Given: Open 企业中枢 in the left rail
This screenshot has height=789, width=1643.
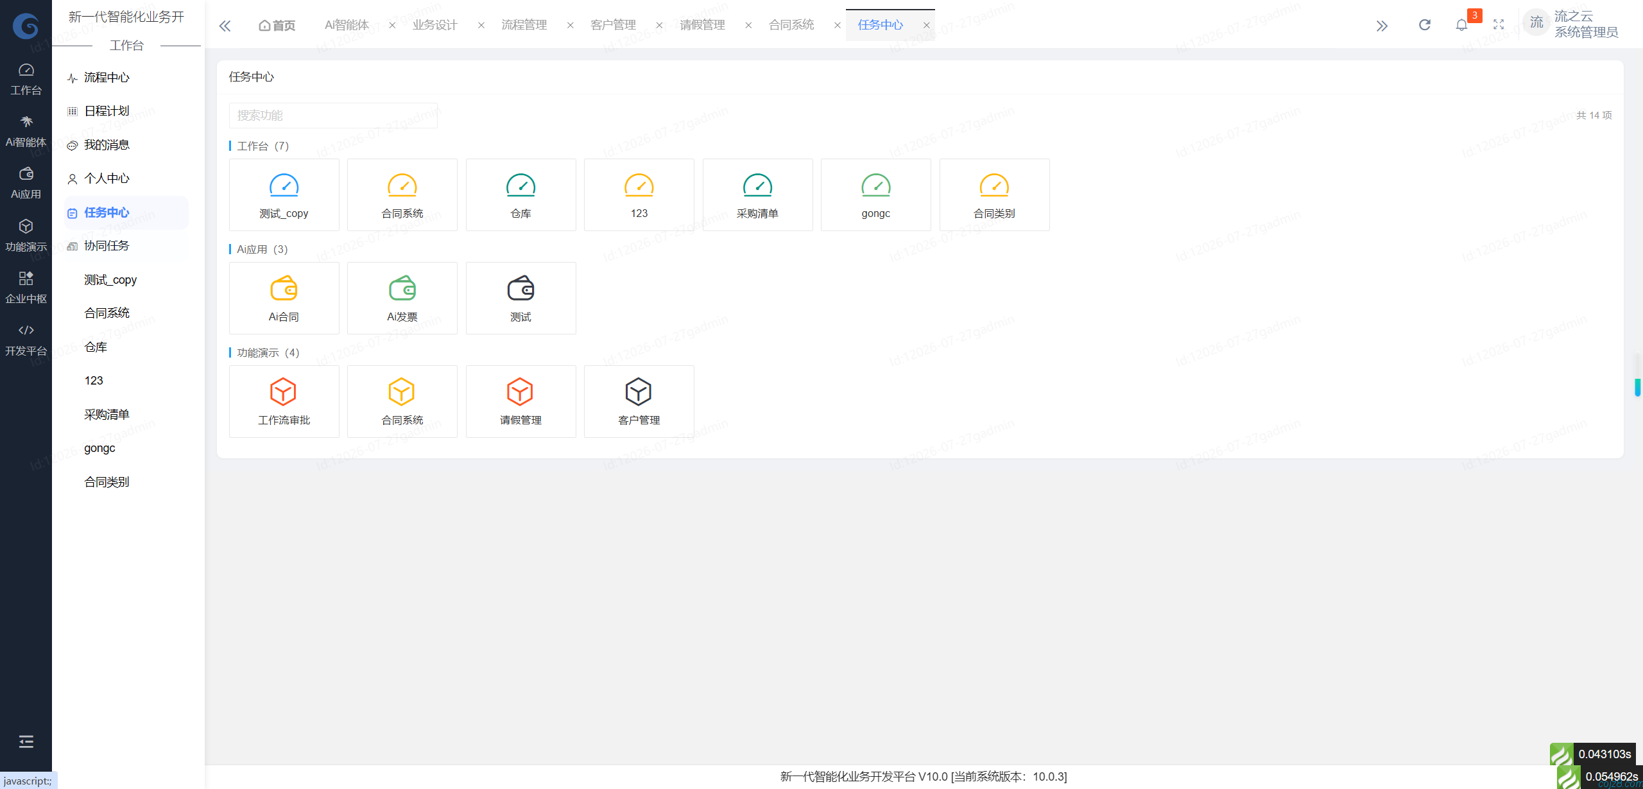Looking at the screenshot, I should click(x=26, y=288).
